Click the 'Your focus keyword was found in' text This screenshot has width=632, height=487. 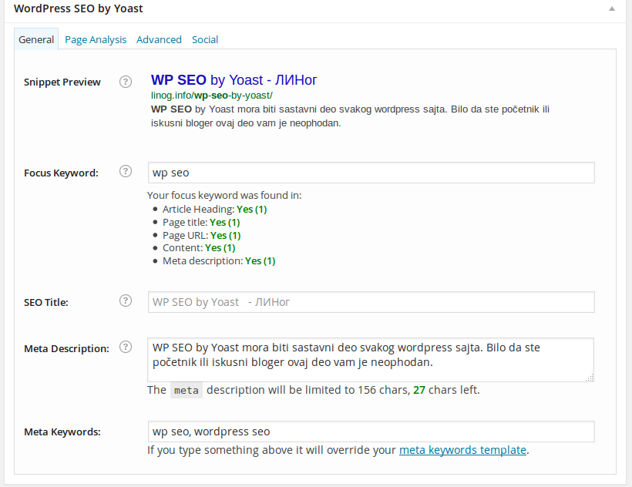coord(224,196)
